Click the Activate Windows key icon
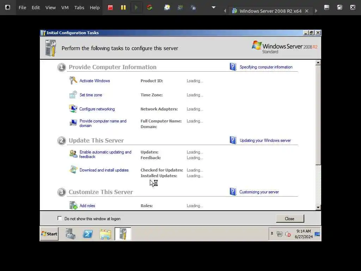 tap(73, 80)
